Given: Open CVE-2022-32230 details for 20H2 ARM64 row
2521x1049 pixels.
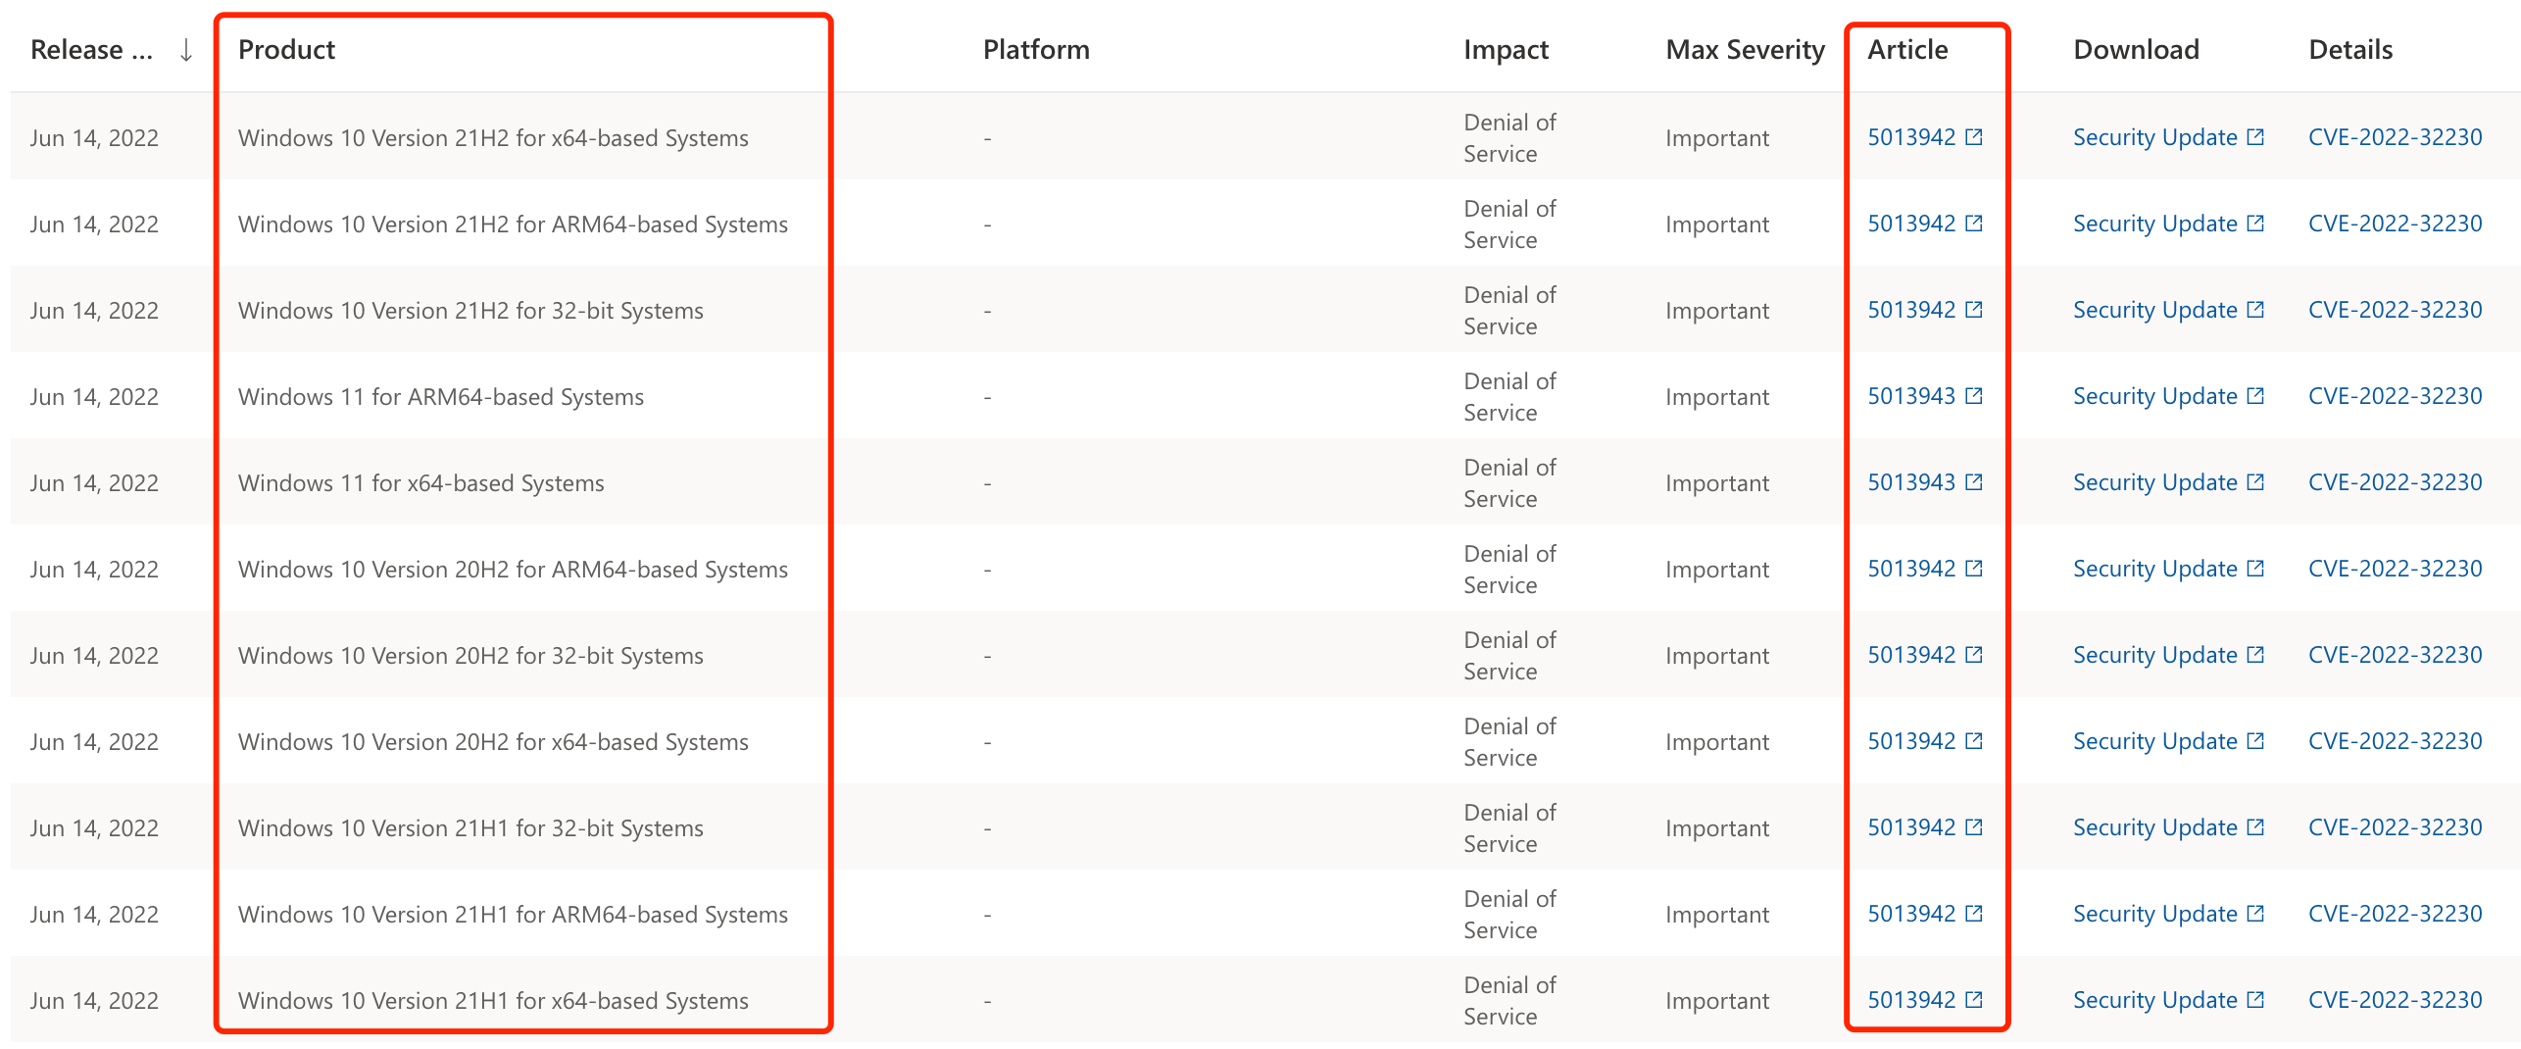Looking at the screenshot, I should coord(2395,569).
